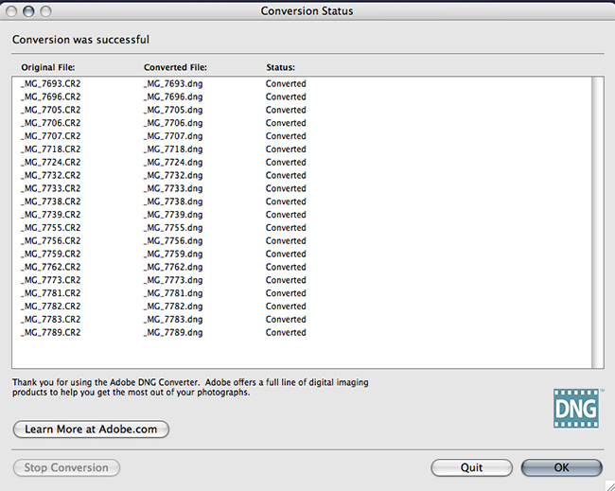Open the Learn More at Adobe.com link button
Screen dimensions: 615x491
pos(92,430)
